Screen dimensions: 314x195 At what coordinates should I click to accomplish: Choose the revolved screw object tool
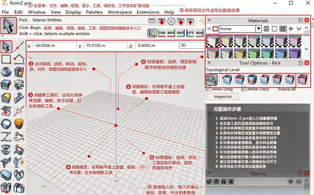tap(19, 85)
